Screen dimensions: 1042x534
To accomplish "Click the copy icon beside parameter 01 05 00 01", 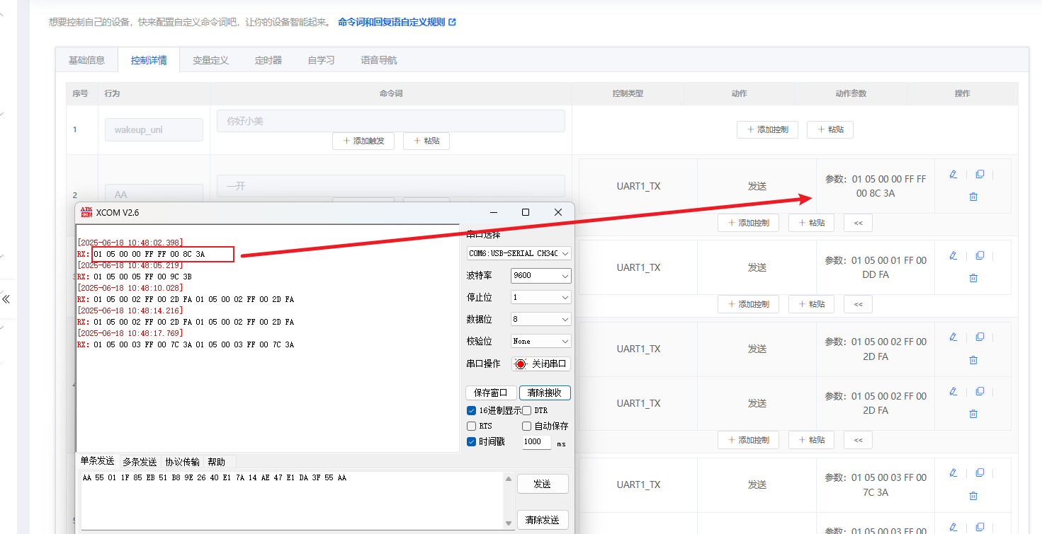I will tap(980, 255).
